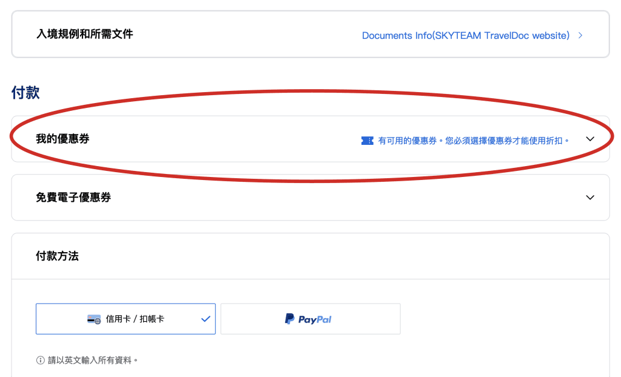Toggle the blue checkmark on credit card option

pos(206,319)
